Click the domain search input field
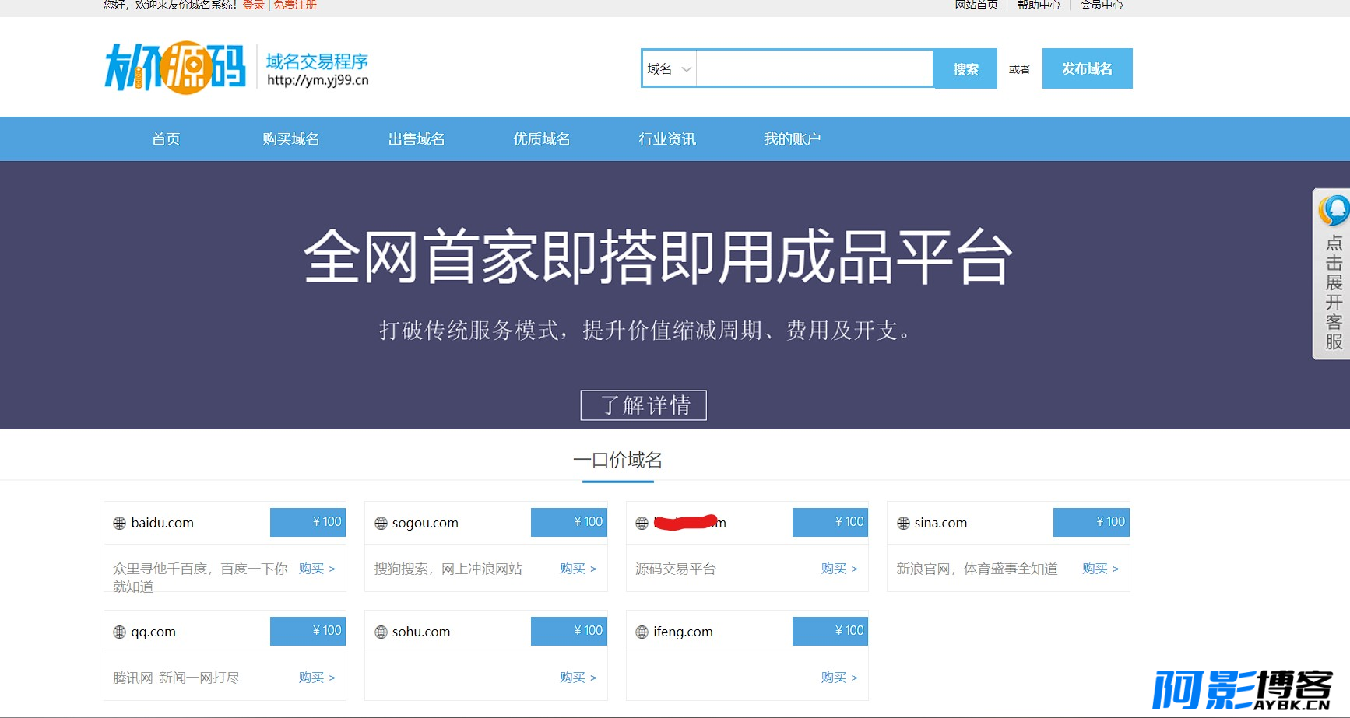1350x718 pixels. (814, 69)
